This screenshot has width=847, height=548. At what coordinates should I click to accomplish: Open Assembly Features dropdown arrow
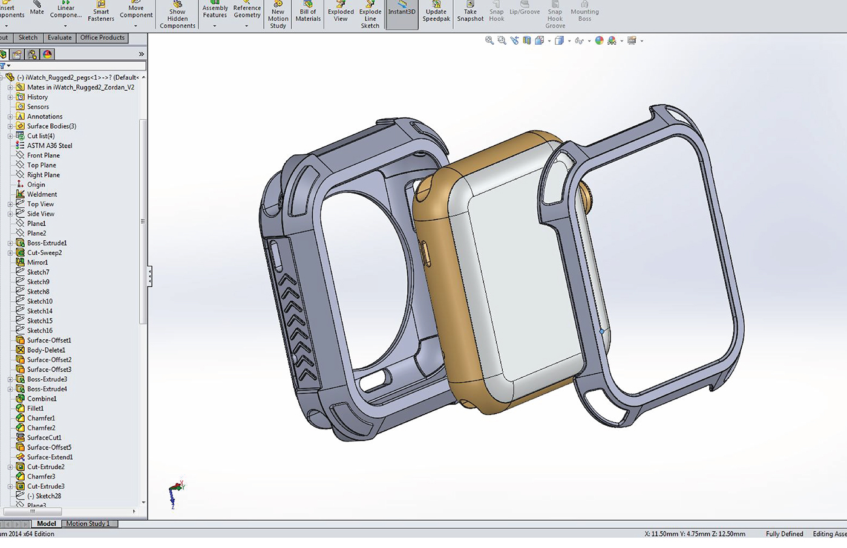tap(215, 26)
